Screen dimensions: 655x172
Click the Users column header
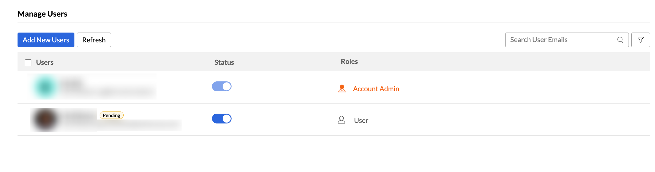tap(45, 62)
